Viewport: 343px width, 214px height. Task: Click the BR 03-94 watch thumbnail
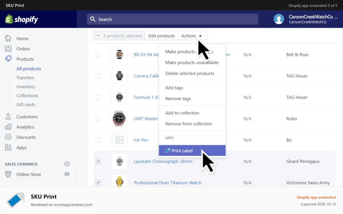[x=119, y=54]
